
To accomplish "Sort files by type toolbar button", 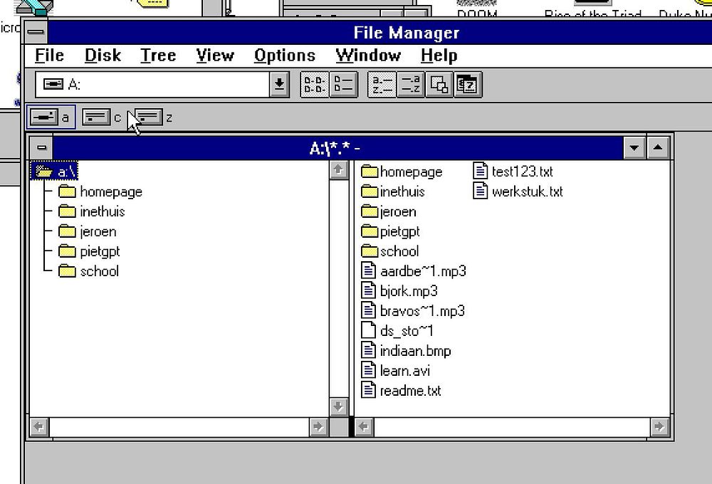I will [411, 85].
